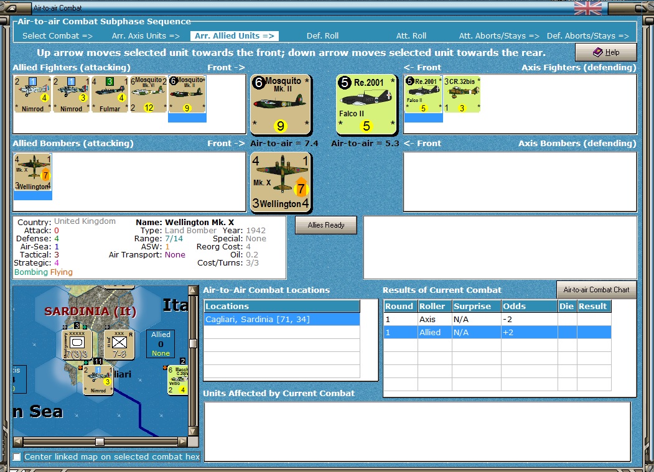
Task: Click the Arr. Axis Units subphase step
Action: coord(146,36)
